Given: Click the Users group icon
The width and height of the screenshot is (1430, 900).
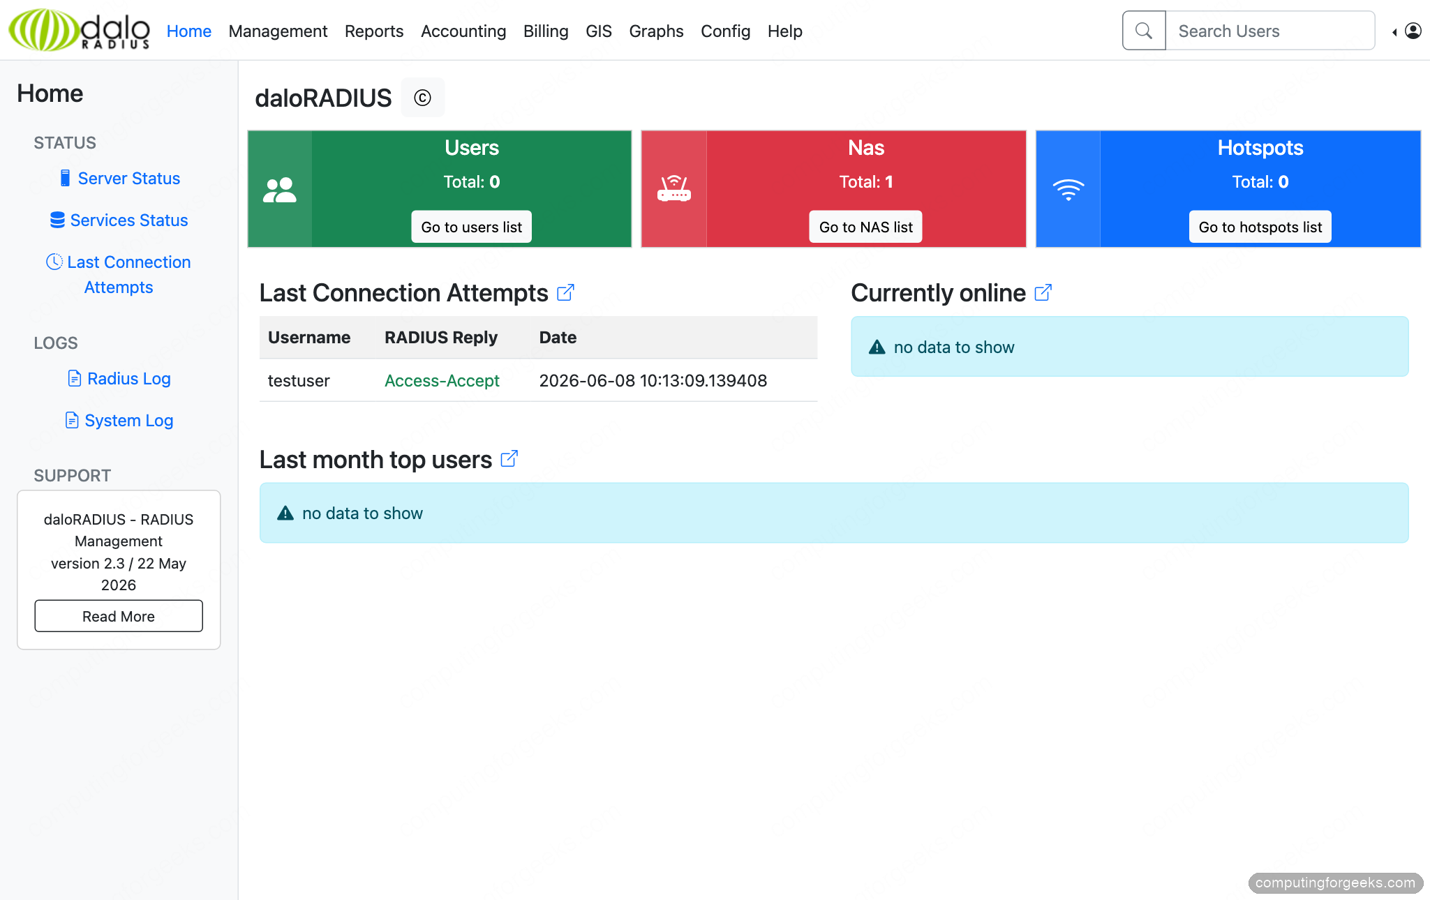Looking at the screenshot, I should tap(279, 190).
